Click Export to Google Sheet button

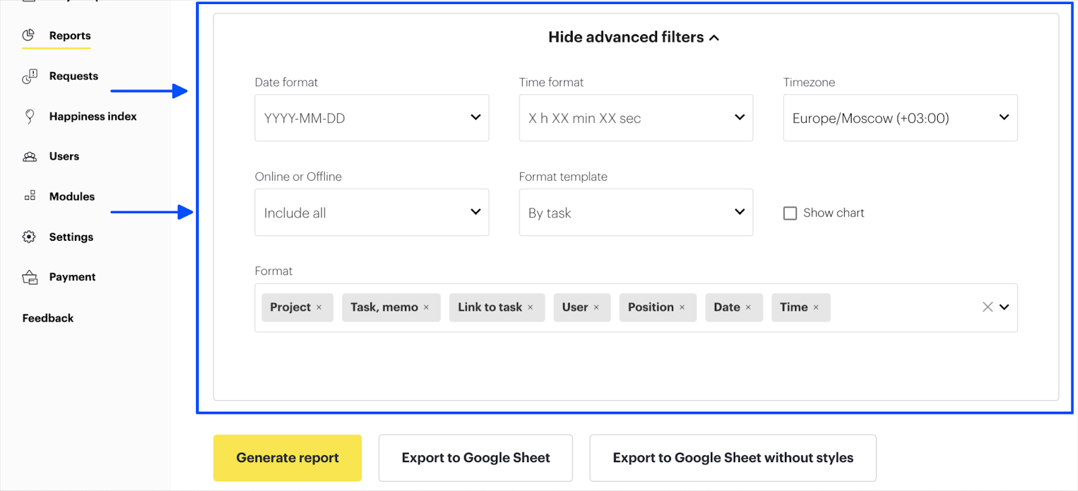(476, 458)
